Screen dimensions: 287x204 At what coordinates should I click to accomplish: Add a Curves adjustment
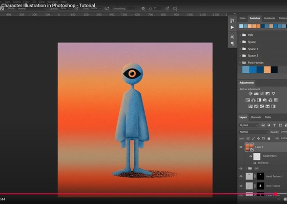click(x=262, y=94)
